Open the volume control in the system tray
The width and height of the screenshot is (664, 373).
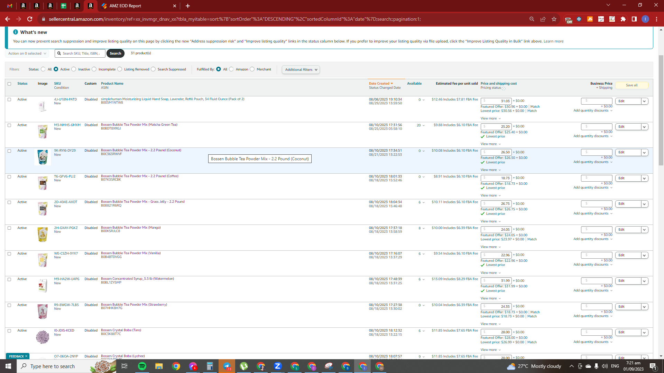pos(605,366)
